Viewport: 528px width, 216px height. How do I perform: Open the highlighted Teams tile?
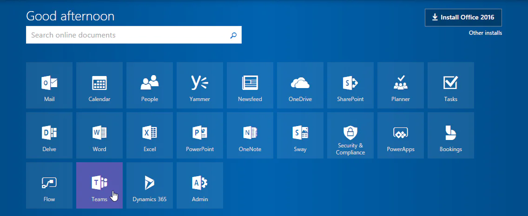(x=99, y=185)
